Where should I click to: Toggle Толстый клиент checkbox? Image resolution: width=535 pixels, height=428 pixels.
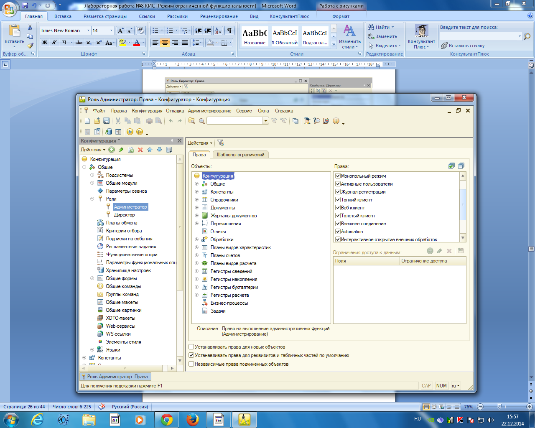coord(338,216)
